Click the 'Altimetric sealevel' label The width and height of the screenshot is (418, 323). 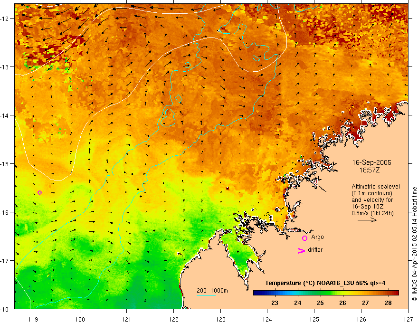376,187
